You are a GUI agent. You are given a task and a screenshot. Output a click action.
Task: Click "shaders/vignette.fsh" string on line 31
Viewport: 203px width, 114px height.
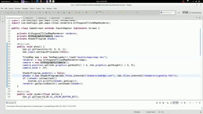(x=159, y=76)
